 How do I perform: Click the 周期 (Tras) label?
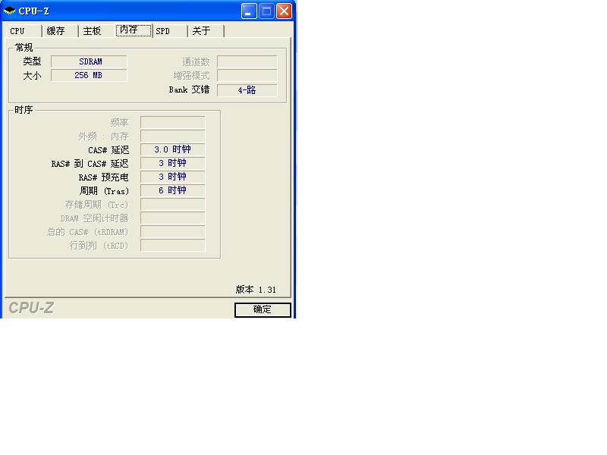[104, 191]
